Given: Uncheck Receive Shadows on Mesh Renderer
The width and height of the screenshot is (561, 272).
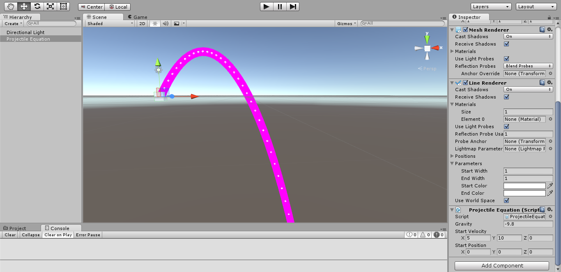Looking at the screenshot, I should [506, 44].
